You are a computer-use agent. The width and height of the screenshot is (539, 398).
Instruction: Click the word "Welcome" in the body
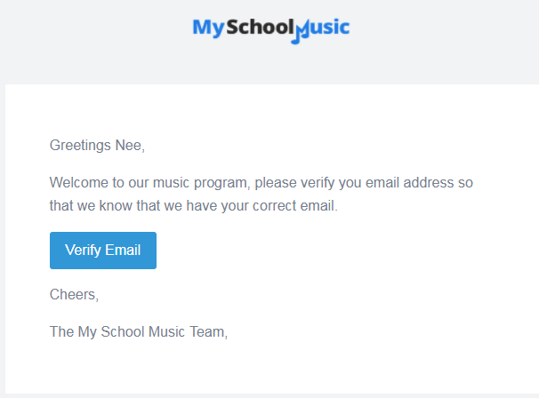(79, 182)
